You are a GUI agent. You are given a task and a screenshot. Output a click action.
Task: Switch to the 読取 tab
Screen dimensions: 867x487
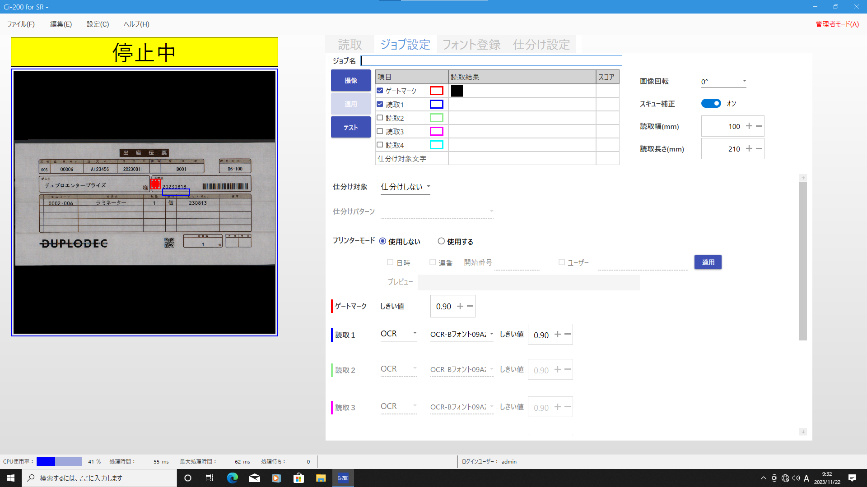coord(350,45)
